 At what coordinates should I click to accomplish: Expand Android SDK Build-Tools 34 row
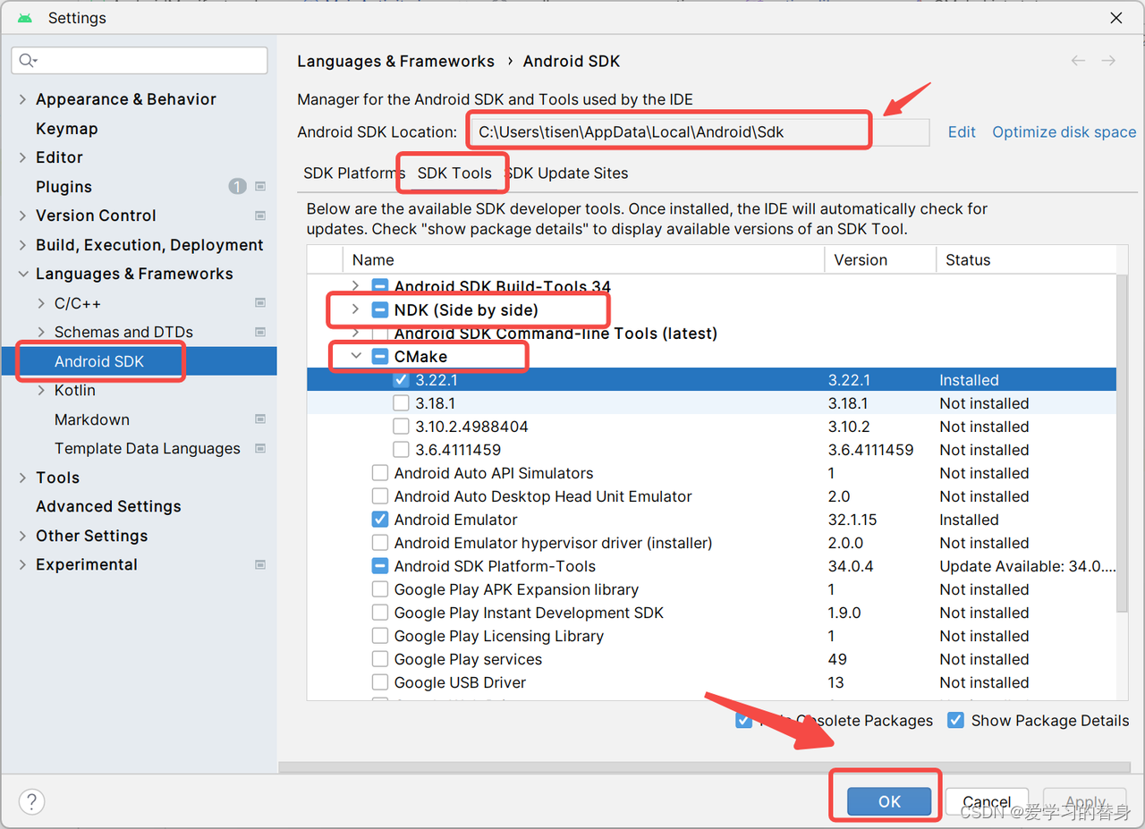355,286
